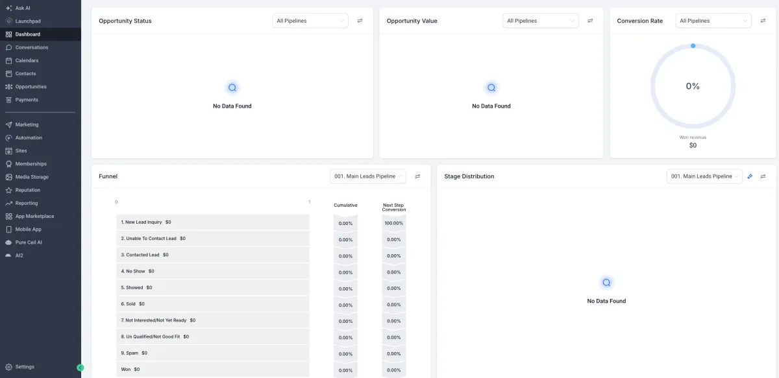
Task: Click the Won revenue label
Action: (x=693, y=137)
